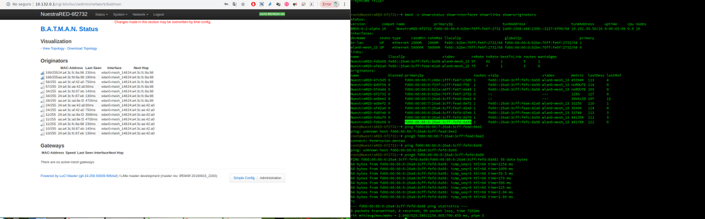
Task: Click the Visualization section heading
Action: click(56, 42)
